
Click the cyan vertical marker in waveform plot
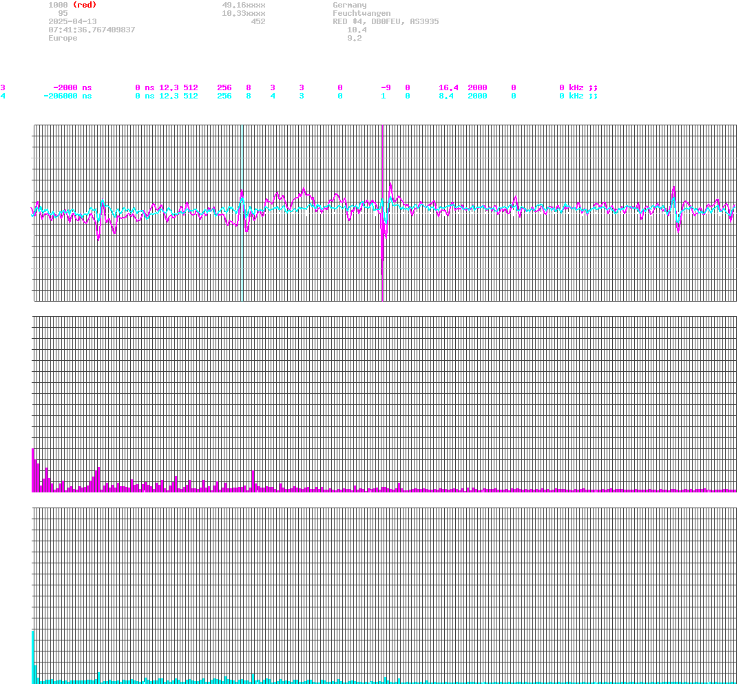pos(242,213)
